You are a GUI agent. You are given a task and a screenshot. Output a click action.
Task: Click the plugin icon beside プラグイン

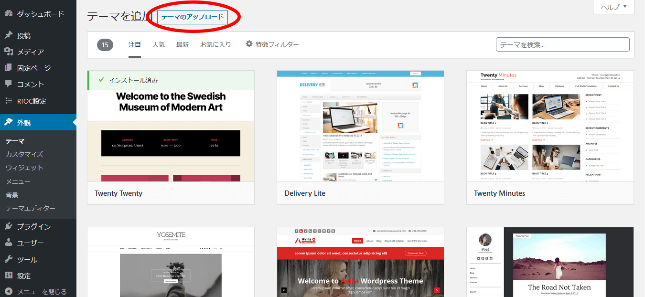(9, 226)
